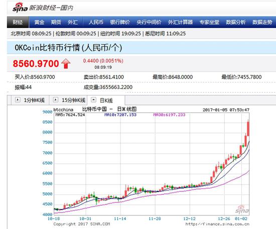The width and height of the screenshot is (276, 229).
Task: Open the 人民币 nav item
Action: point(96,22)
